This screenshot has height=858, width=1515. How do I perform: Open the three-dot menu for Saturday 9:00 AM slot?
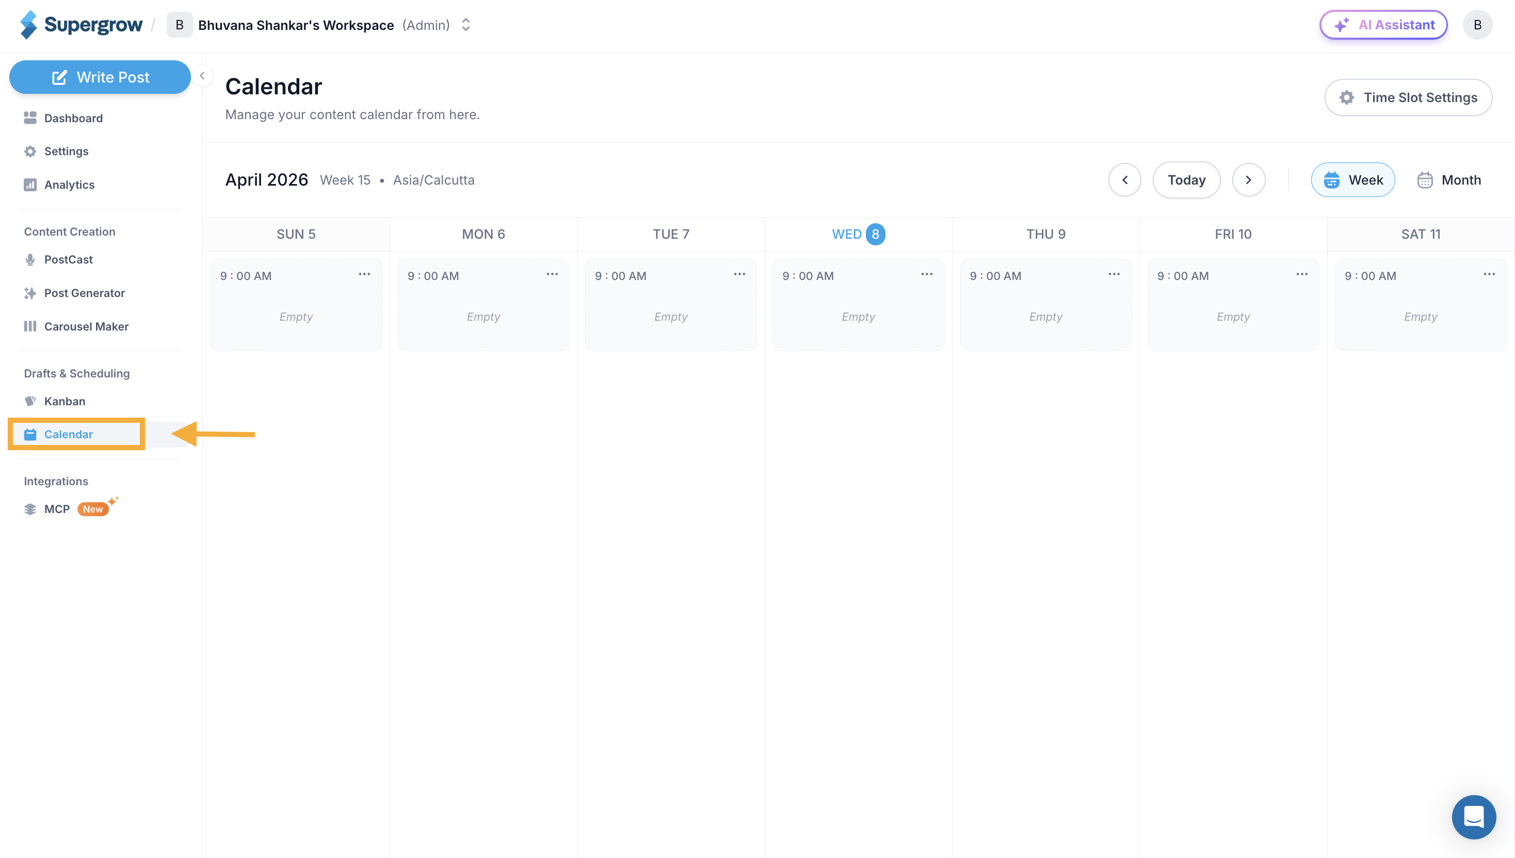(x=1489, y=274)
